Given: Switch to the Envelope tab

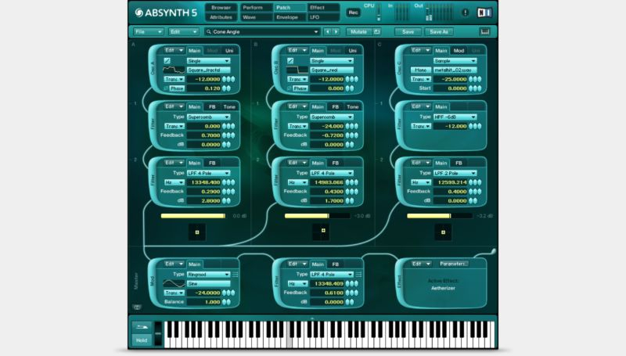Looking at the screenshot, I should click(286, 16).
